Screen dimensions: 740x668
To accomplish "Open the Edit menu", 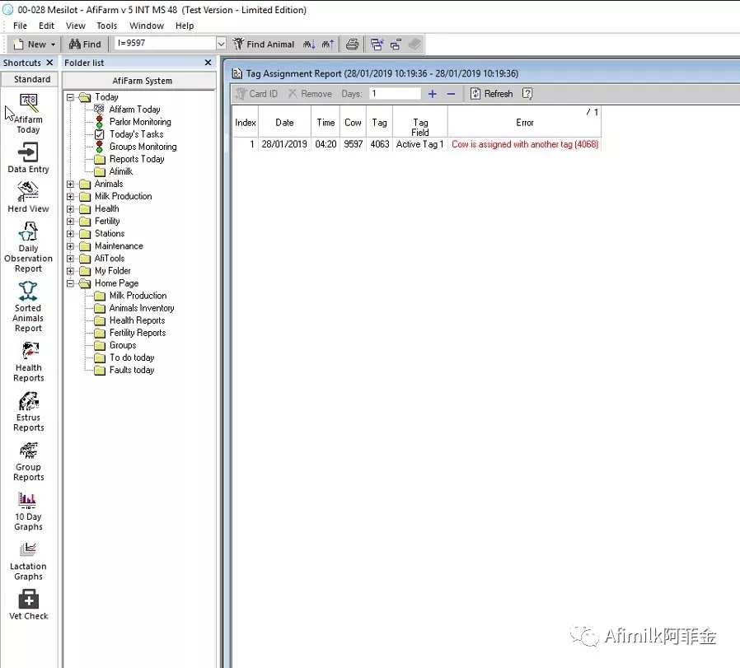I will (x=46, y=26).
